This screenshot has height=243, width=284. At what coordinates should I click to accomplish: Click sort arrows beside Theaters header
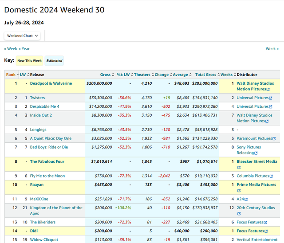152,74
